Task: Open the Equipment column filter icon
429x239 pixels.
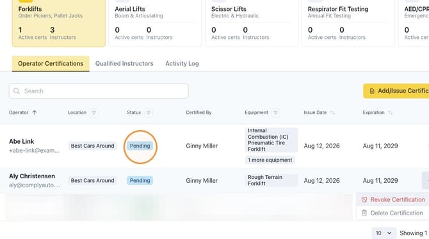Action: click(x=275, y=112)
